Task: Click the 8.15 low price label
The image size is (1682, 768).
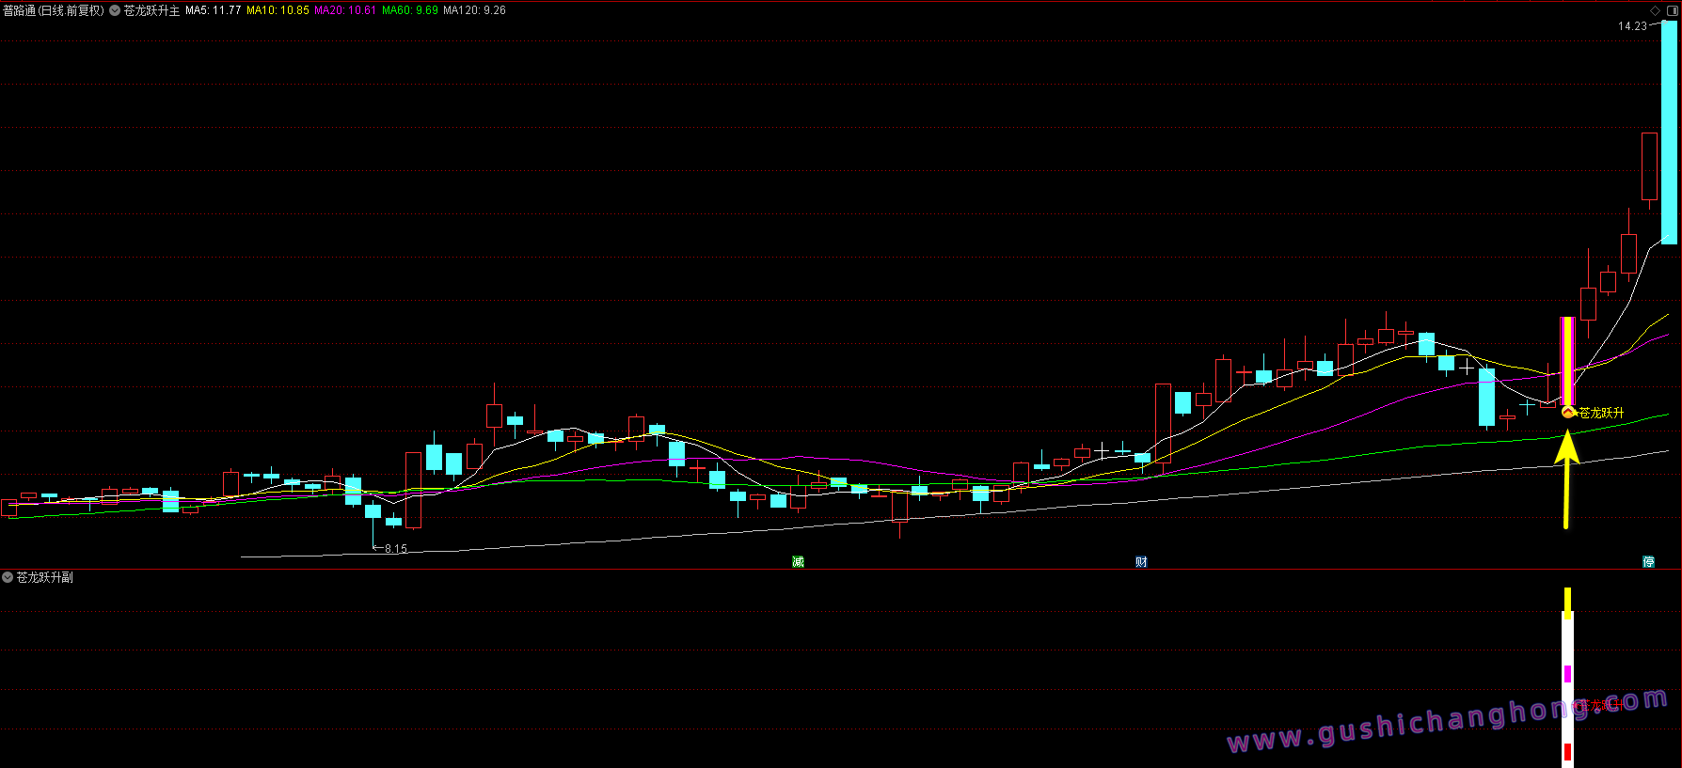Action: pos(395,549)
